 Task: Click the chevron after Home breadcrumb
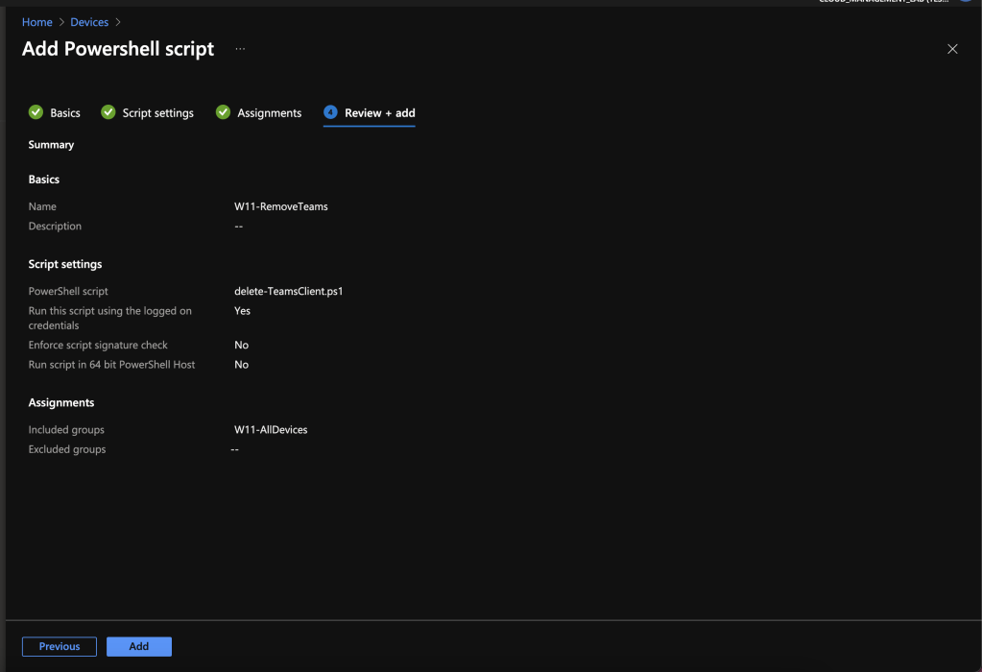[61, 22]
